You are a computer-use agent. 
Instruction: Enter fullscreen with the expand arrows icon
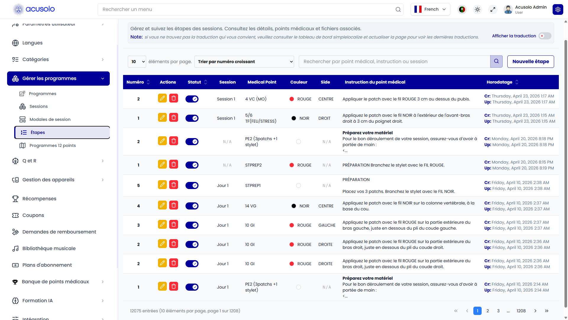point(493,9)
